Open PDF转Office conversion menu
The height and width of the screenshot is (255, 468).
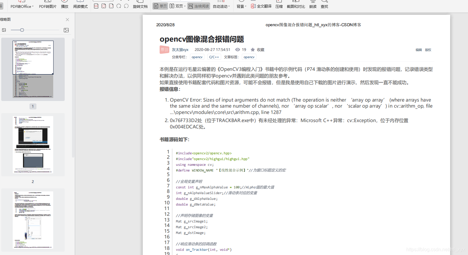[22, 6]
